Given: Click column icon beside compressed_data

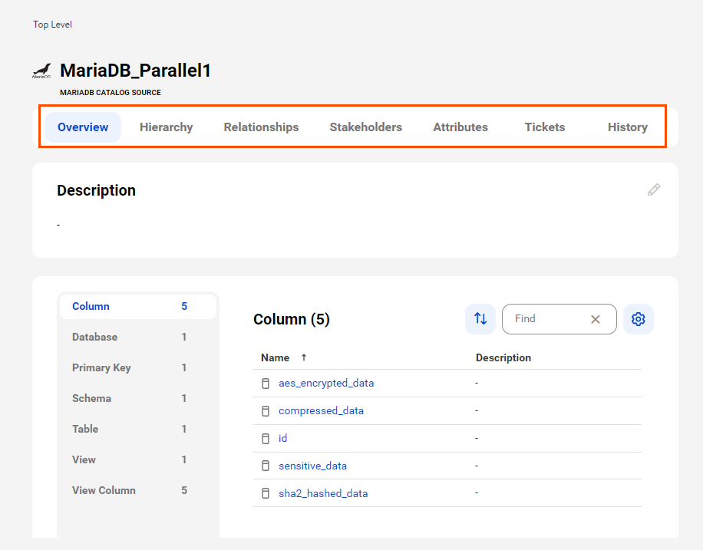Looking at the screenshot, I should point(266,411).
